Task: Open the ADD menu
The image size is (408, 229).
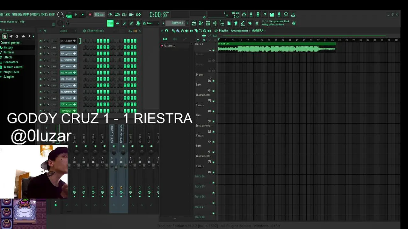Action: point(8,15)
